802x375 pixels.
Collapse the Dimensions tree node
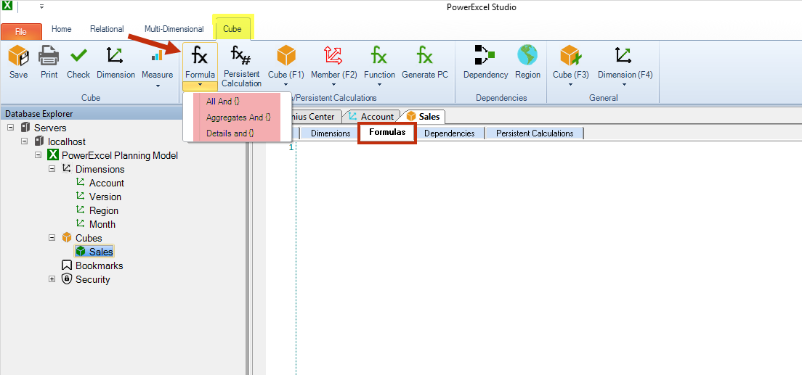(x=52, y=168)
